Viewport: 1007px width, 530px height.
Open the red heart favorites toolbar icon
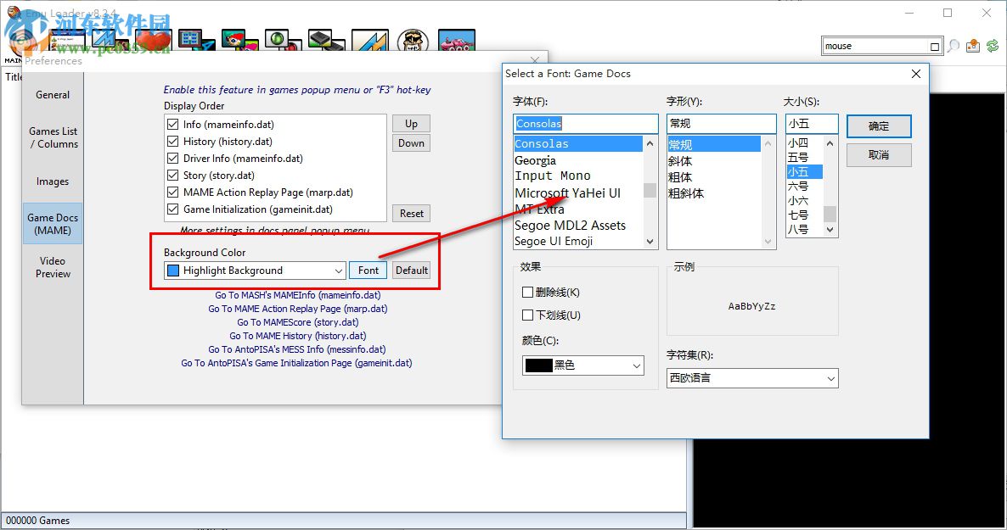pos(153,41)
